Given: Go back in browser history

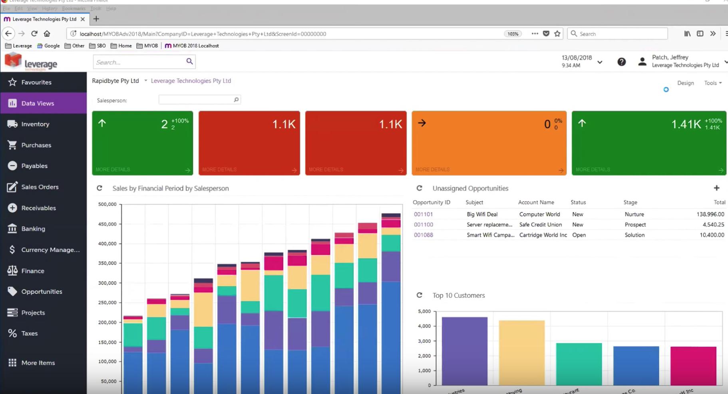Looking at the screenshot, I should click(8, 34).
